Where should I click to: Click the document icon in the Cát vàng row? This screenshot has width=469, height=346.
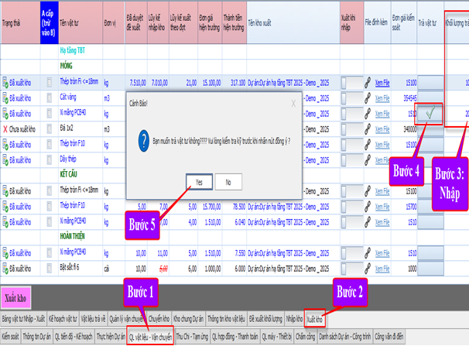pyautogui.click(x=49, y=98)
